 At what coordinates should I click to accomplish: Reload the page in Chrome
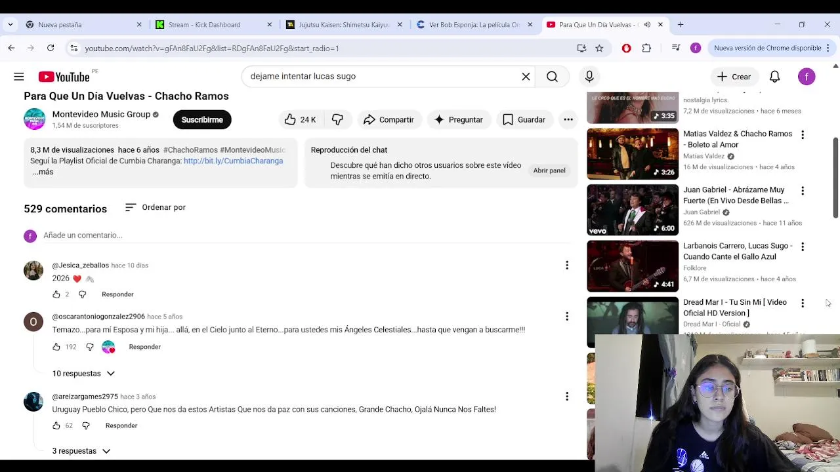[x=51, y=48]
